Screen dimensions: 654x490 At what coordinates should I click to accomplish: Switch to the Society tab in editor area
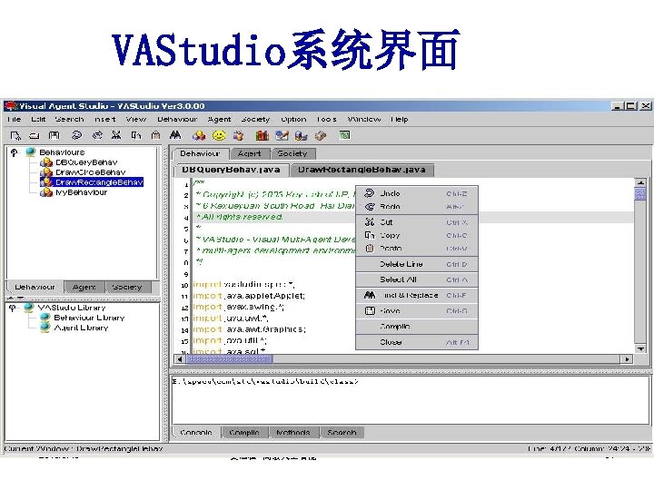click(x=292, y=153)
